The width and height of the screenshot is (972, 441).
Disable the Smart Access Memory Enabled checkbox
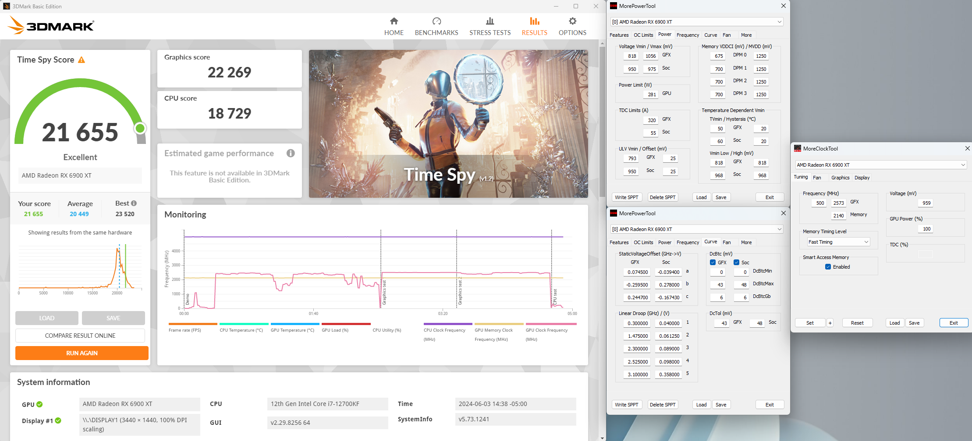pos(828,267)
